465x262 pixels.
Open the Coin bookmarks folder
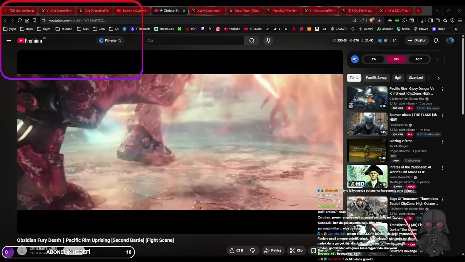click(x=99, y=29)
